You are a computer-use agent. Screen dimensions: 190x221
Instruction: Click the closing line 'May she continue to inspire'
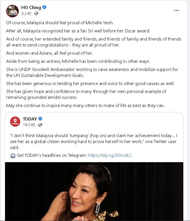[x=90, y=106]
